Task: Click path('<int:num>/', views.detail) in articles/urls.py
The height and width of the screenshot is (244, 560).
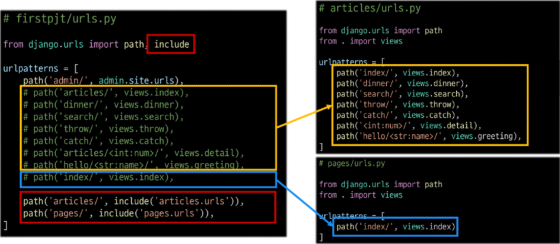Action: pos(408,126)
